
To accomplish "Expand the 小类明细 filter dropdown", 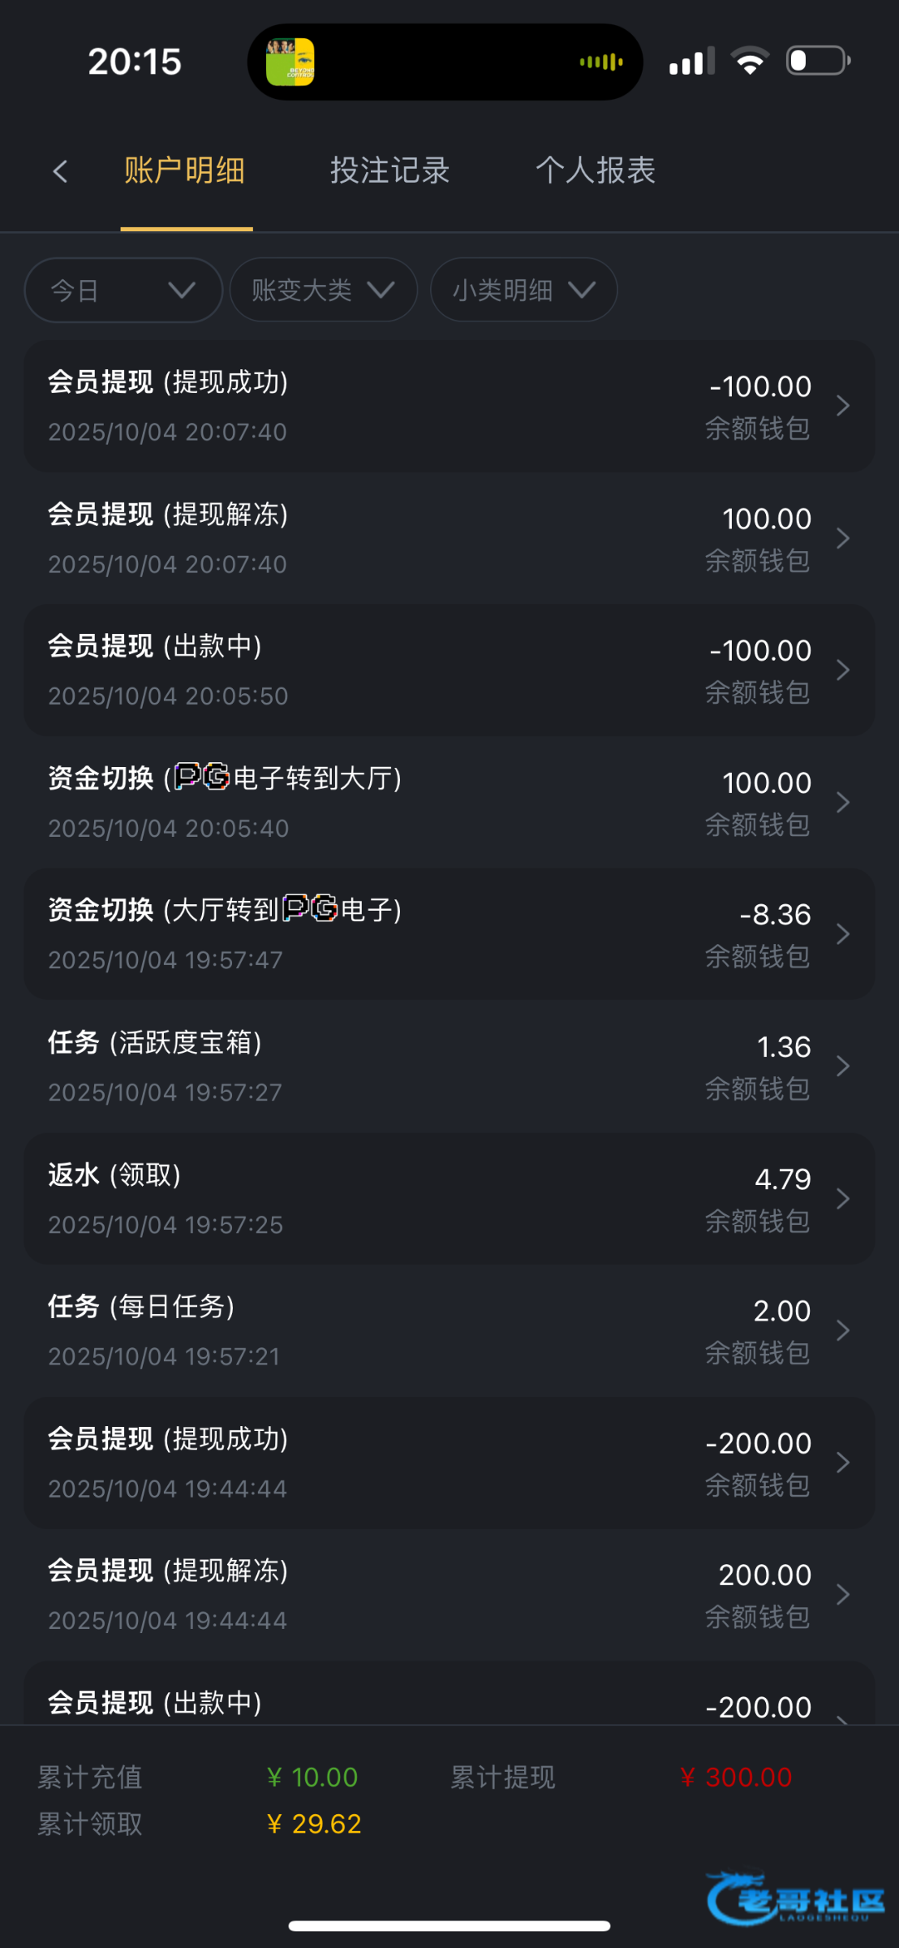I will 523,290.
